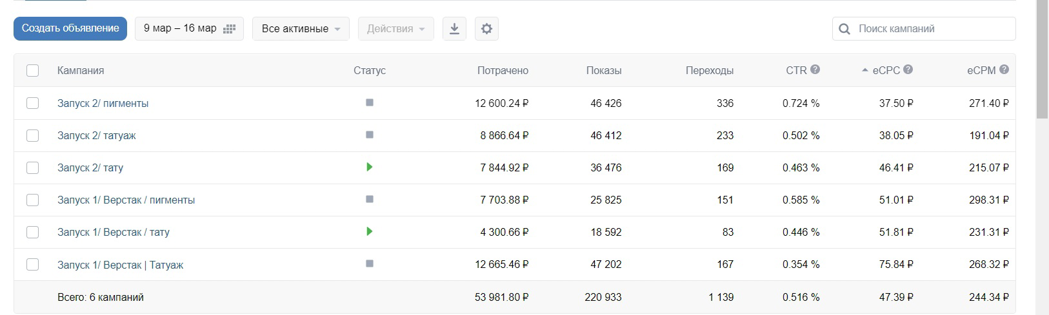
Task: Sort by the Потрачено column header
Action: tap(503, 70)
